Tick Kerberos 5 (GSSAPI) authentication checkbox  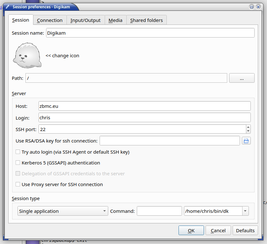[18, 163]
